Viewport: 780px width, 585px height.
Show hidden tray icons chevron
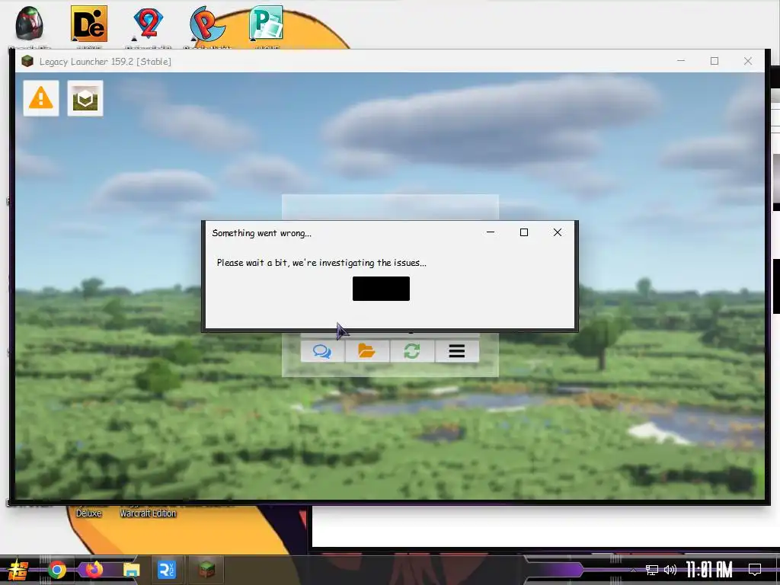(633, 570)
